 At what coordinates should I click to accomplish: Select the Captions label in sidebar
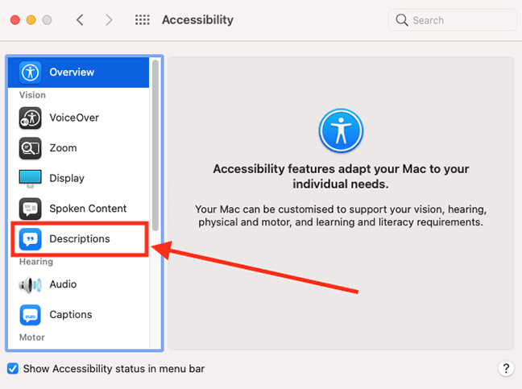coord(71,315)
